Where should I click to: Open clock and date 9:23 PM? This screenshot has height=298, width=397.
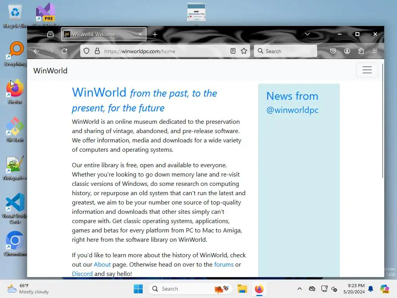[354, 289]
